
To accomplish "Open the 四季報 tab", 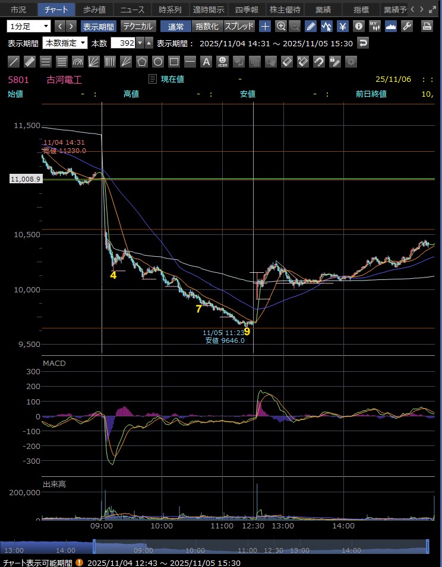I will tap(247, 9).
